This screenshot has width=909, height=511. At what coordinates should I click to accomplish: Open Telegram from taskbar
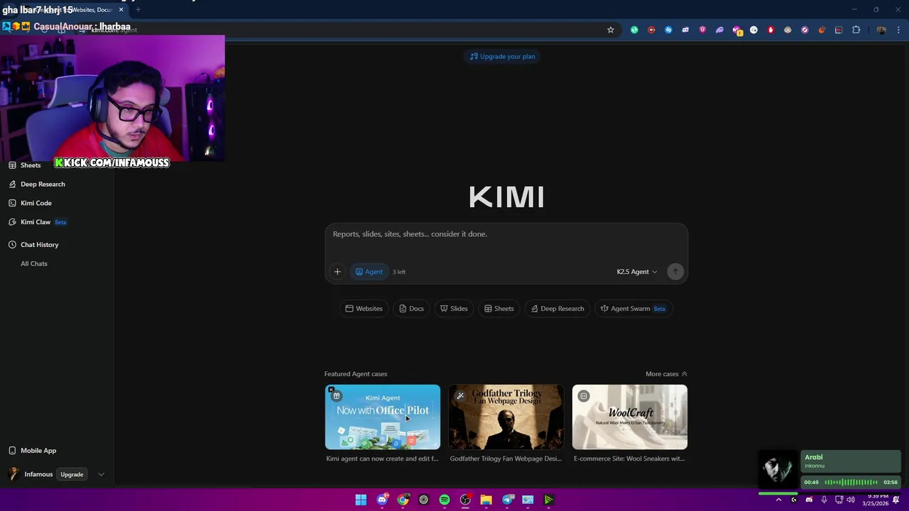(x=507, y=500)
